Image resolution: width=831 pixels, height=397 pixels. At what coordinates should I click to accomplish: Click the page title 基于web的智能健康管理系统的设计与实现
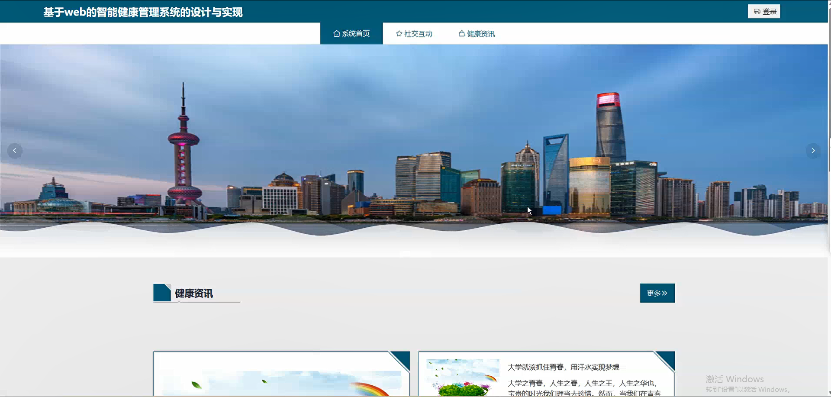click(x=143, y=12)
